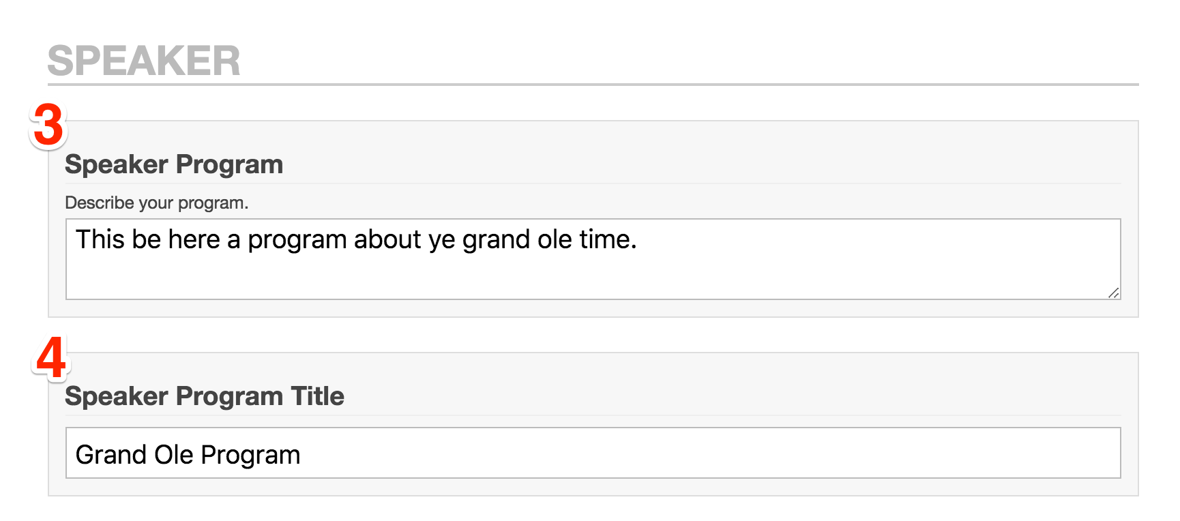1180x521 pixels.
Task: Place cursor on 'Program' in title input
Action: pyautogui.click(x=250, y=456)
